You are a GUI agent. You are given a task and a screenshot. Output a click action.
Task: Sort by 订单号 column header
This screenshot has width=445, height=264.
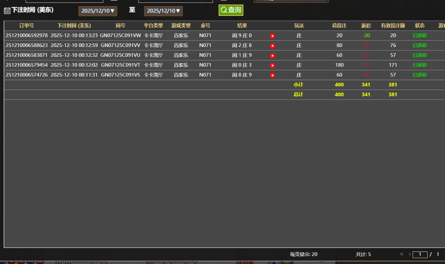(26, 26)
